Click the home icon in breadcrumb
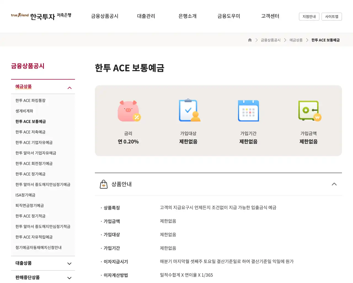 pyautogui.click(x=250, y=40)
